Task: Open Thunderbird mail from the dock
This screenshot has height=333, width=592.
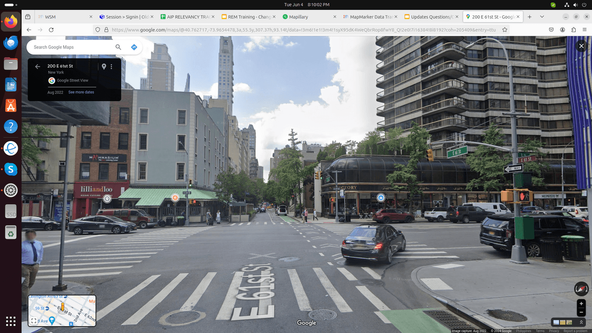Action: click(x=10, y=43)
